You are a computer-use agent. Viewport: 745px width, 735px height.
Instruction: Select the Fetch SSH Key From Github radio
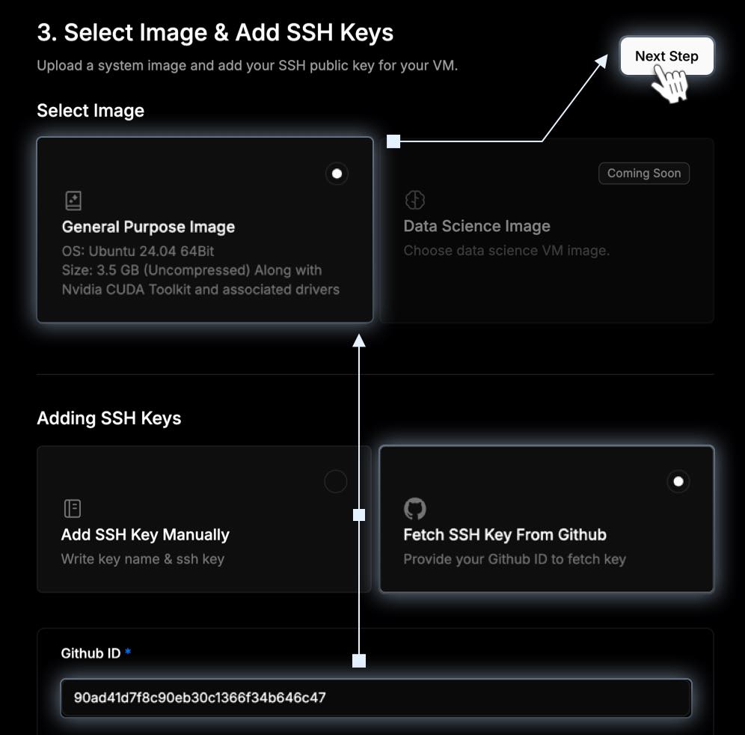click(x=678, y=481)
